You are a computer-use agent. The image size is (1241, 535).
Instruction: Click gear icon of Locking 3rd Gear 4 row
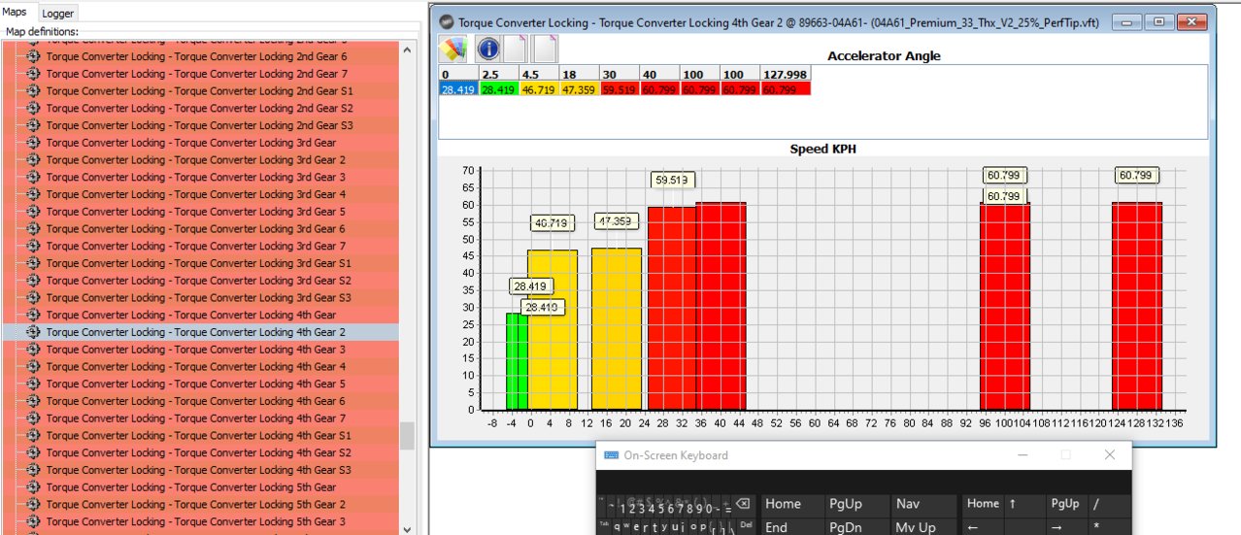(34, 194)
